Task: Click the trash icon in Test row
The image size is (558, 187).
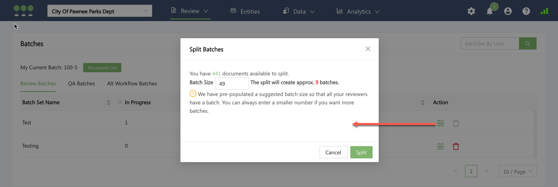Action: click(x=456, y=123)
